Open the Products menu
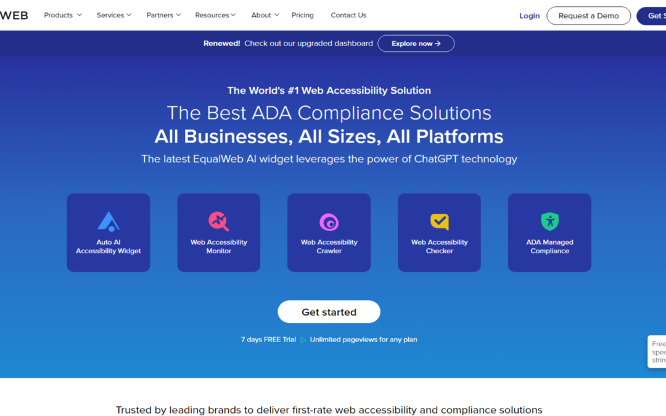The height and width of the screenshot is (416, 666). [x=63, y=15]
